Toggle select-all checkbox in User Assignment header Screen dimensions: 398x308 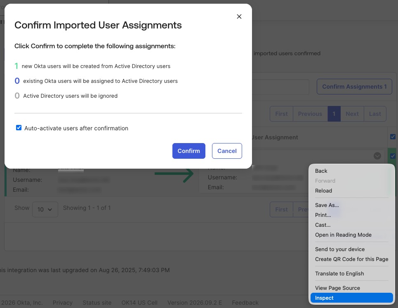pos(393,137)
